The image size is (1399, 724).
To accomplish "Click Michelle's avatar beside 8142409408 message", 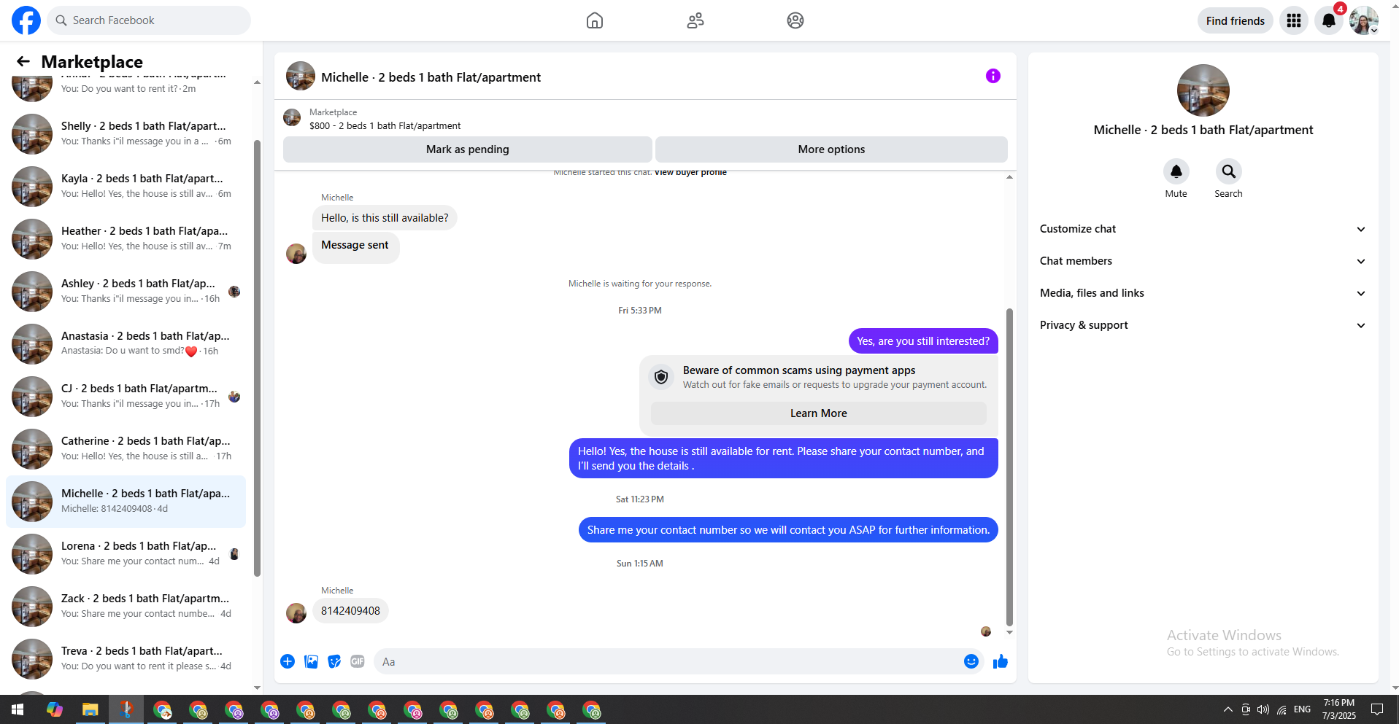I will click(296, 613).
